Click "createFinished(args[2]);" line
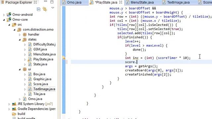The width and height of the screenshot is (212, 119). [148, 74]
